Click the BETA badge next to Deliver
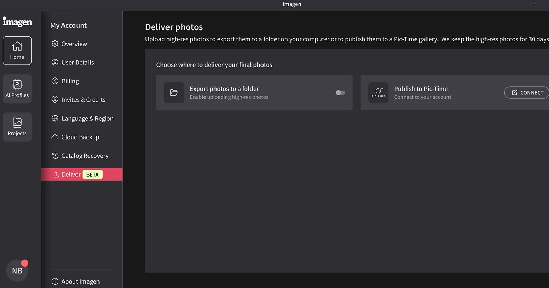Image resolution: width=549 pixels, height=288 pixels. (92, 175)
